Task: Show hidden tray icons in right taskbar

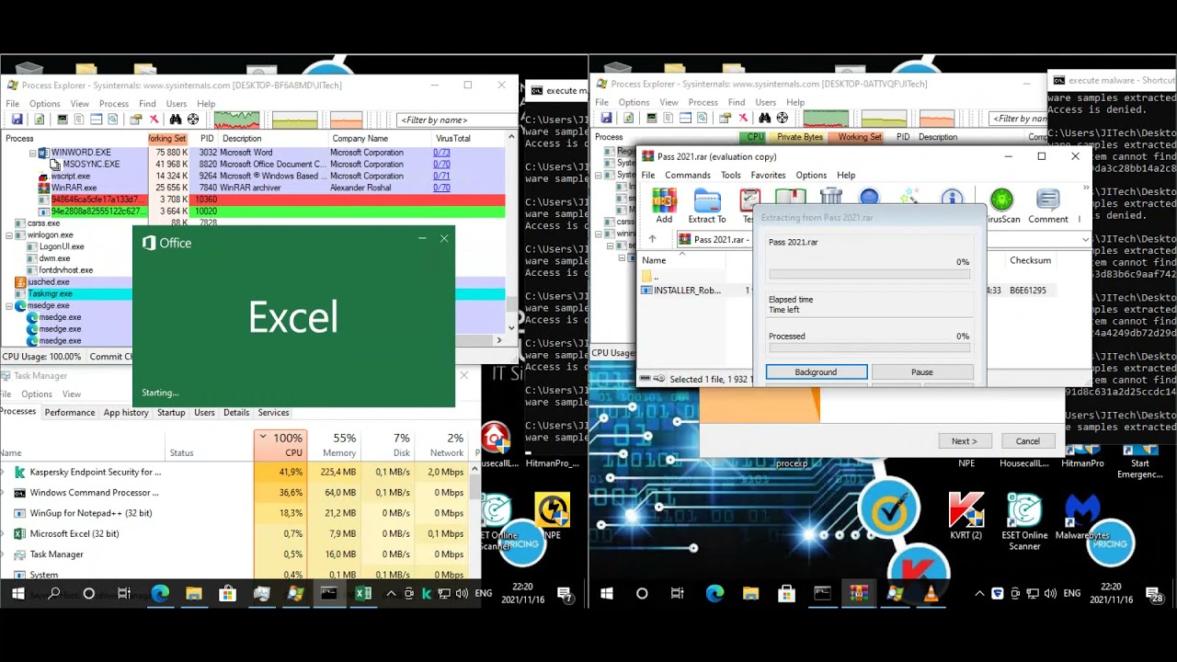Action: (979, 594)
